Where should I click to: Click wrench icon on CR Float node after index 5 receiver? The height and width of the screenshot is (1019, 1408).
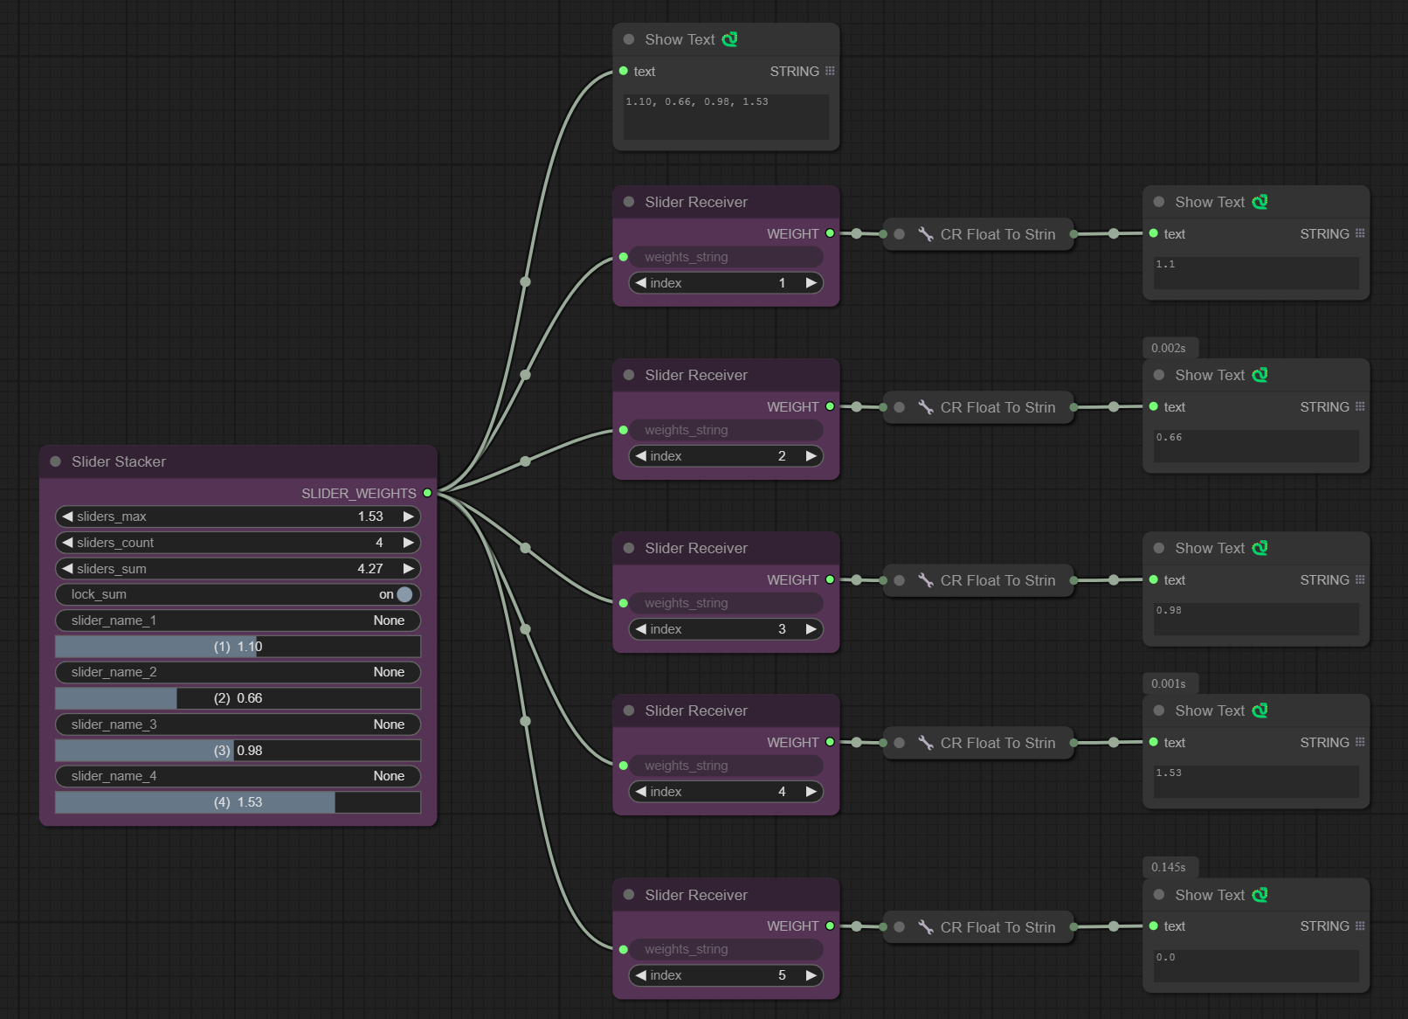926,927
